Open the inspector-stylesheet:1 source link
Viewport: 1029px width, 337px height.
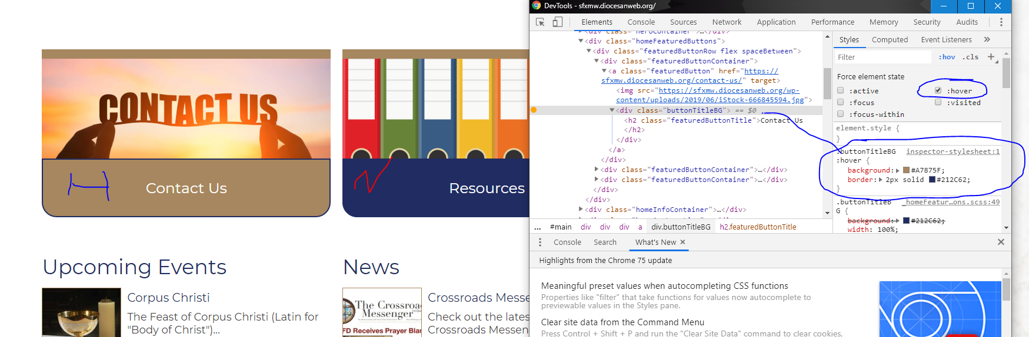click(953, 151)
